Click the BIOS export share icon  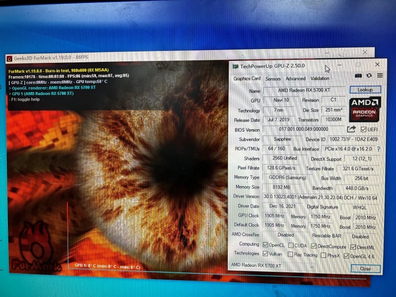coord(351,129)
